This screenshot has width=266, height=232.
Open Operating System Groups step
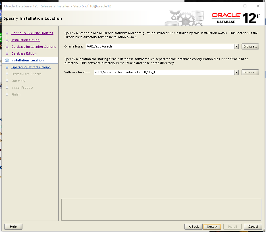31,67
